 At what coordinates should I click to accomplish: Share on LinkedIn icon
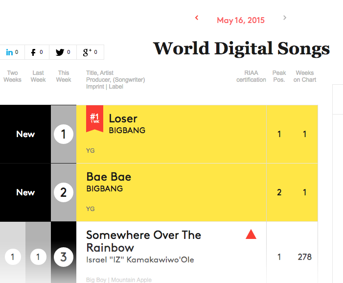point(9,52)
